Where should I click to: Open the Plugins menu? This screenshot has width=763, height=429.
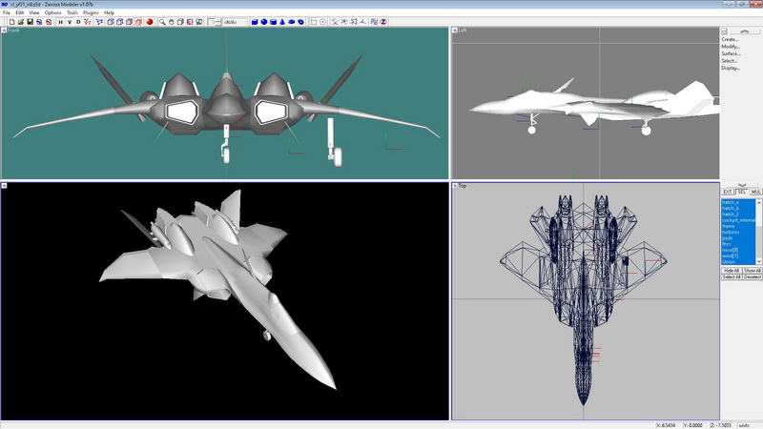[91, 12]
